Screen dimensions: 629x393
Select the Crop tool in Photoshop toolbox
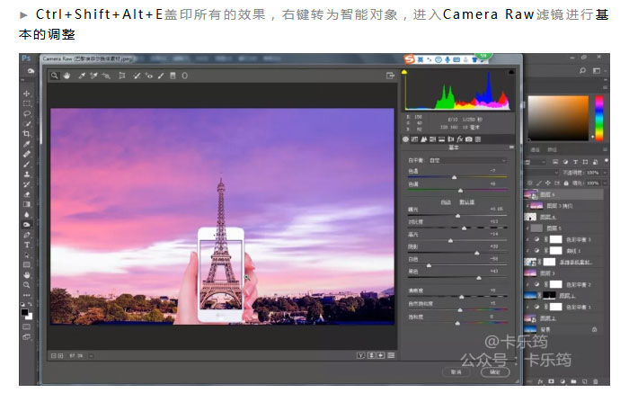[x=27, y=134]
